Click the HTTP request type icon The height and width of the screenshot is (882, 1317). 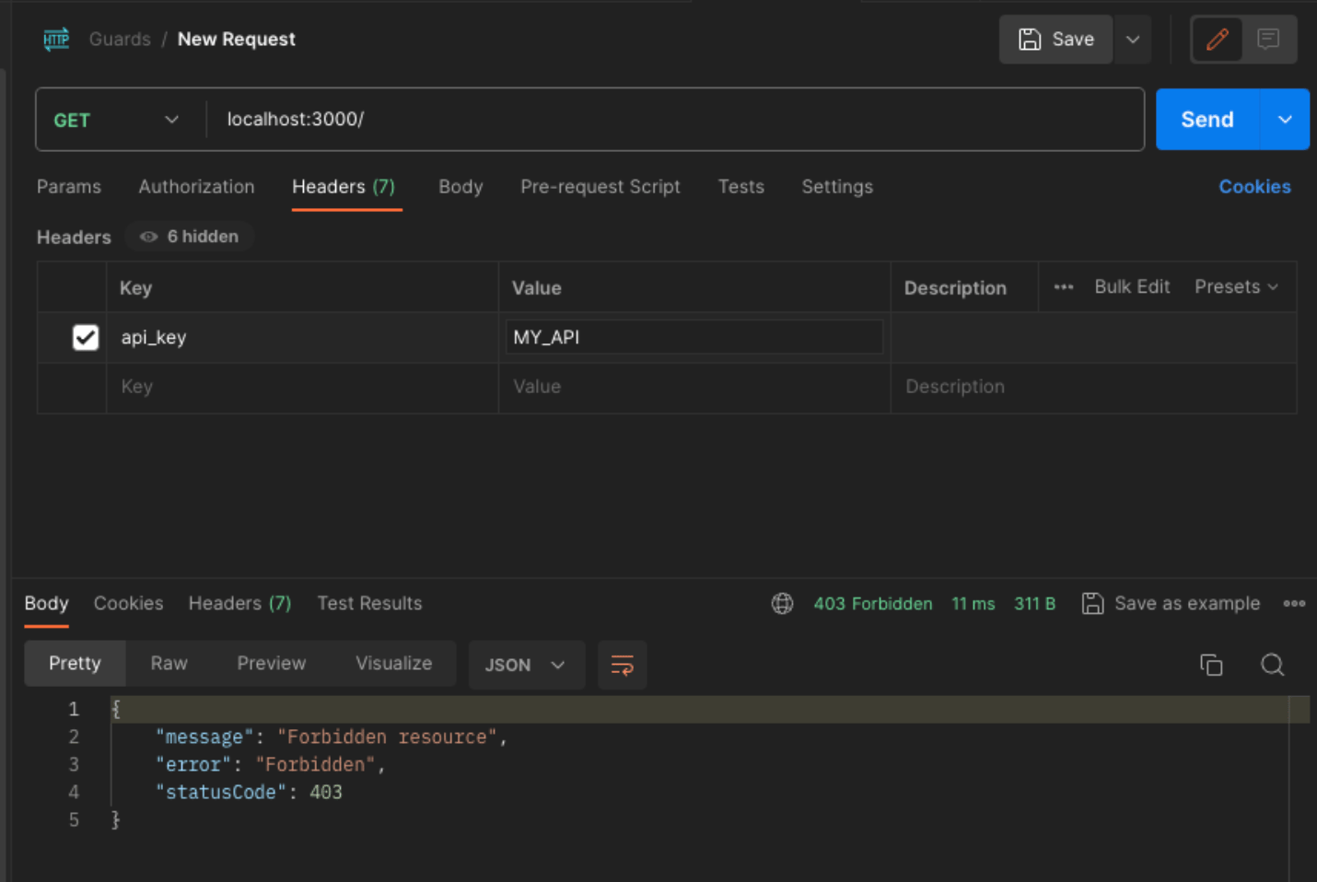(x=56, y=40)
